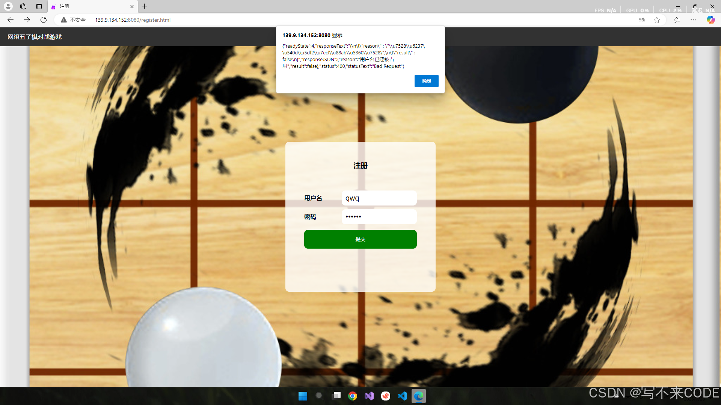Go forward with the browser forward arrow
Image resolution: width=721 pixels, height=405 pixels.
click(x=27, y=20)
